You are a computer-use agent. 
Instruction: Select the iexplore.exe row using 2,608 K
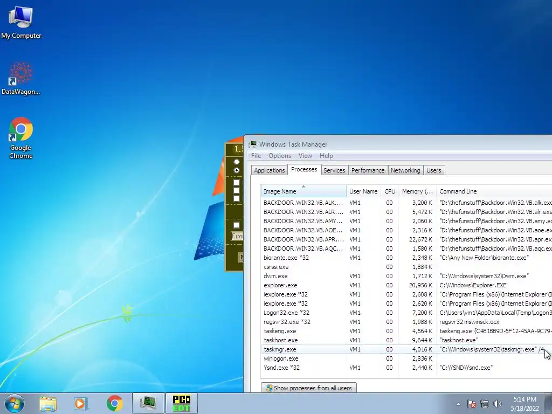coord(406,294)
